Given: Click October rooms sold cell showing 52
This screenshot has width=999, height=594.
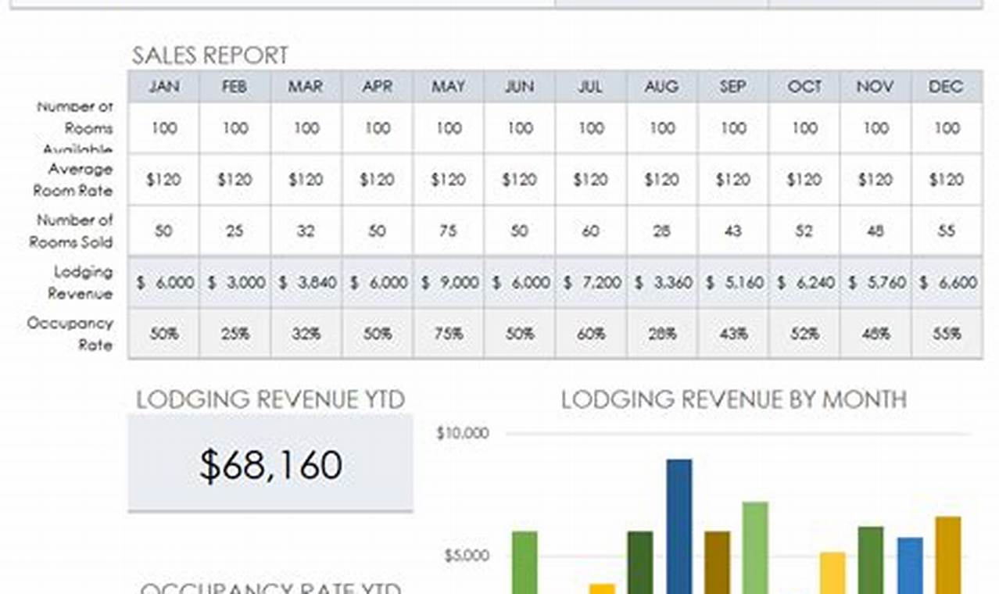Looking at the screenshot, I should pos(804,231).
